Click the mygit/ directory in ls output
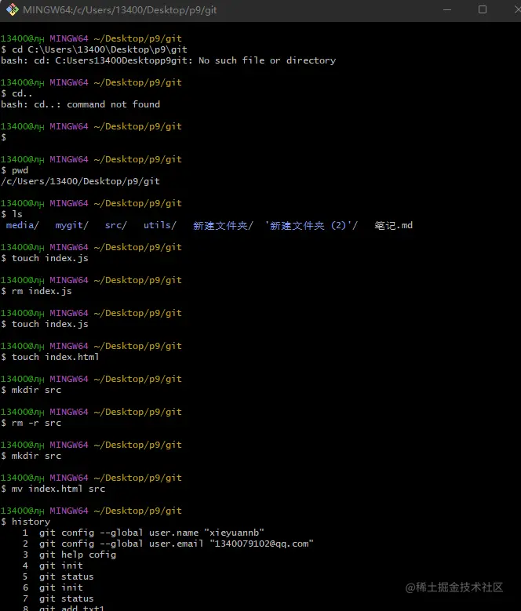The height and width of the screenshot is (611, 521). (71, 225)
